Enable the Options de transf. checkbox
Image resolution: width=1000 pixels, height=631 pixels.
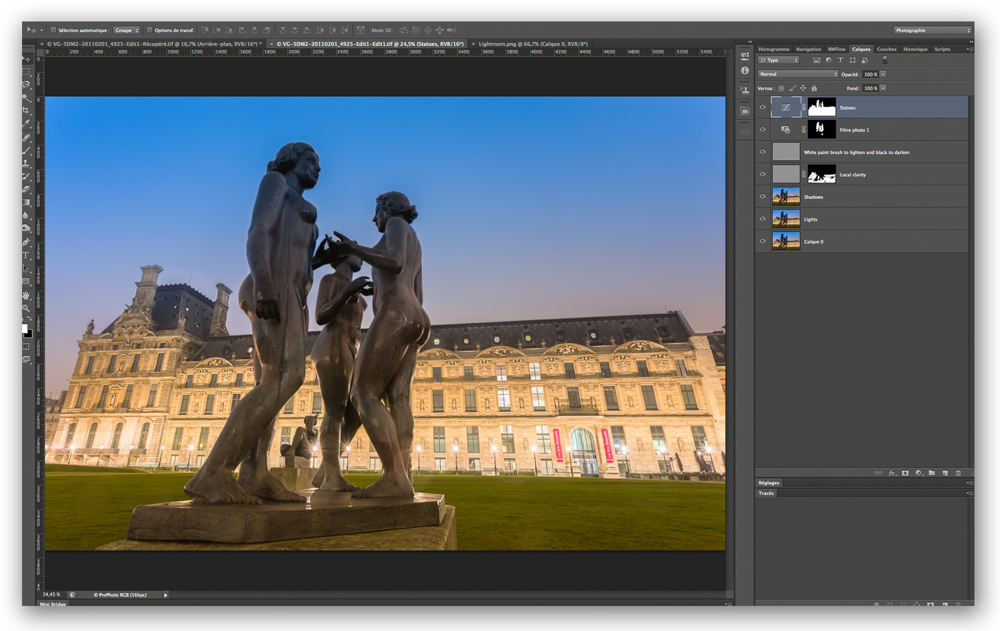click(x=149, y=30)
